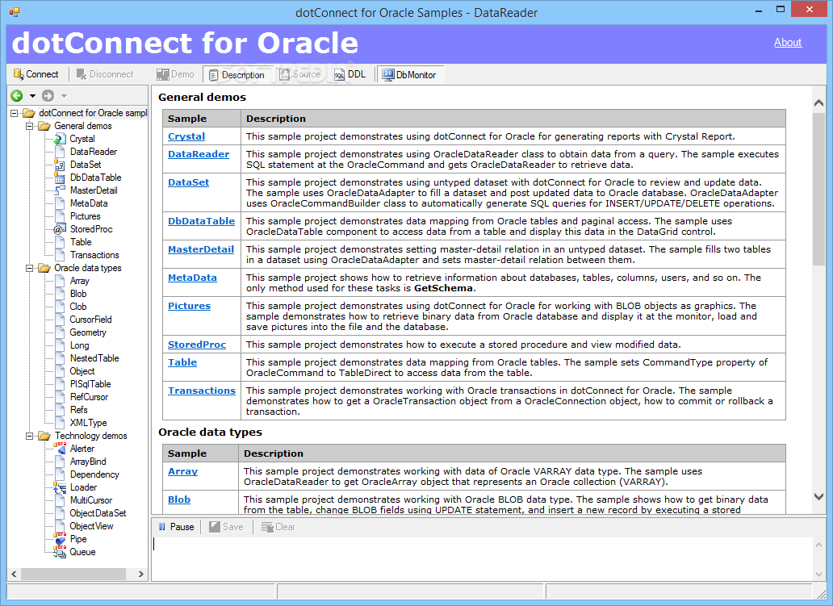Select Pictures tree item
This screenshot has height=606, width=833.
click(x=85, y=216)
